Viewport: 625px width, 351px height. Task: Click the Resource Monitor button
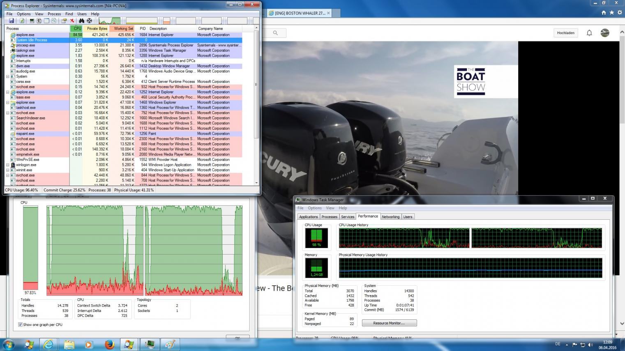[x=389, y=323]
